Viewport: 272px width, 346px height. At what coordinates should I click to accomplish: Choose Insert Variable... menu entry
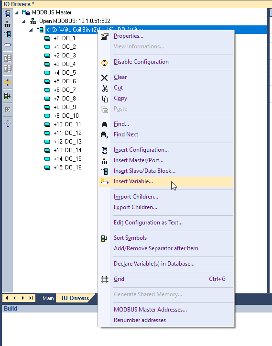(166, 181)
